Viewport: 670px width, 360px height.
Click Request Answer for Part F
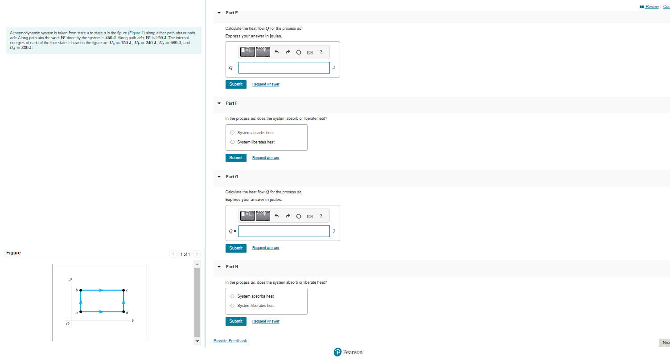[x=266, y=158]
